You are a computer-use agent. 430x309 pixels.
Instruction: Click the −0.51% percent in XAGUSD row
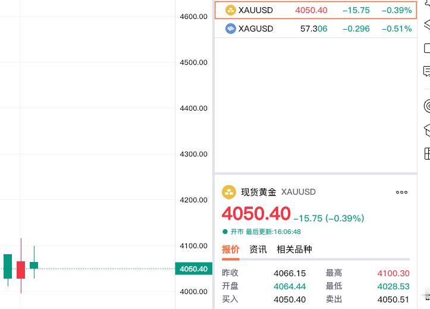click(x=397, y=29)
